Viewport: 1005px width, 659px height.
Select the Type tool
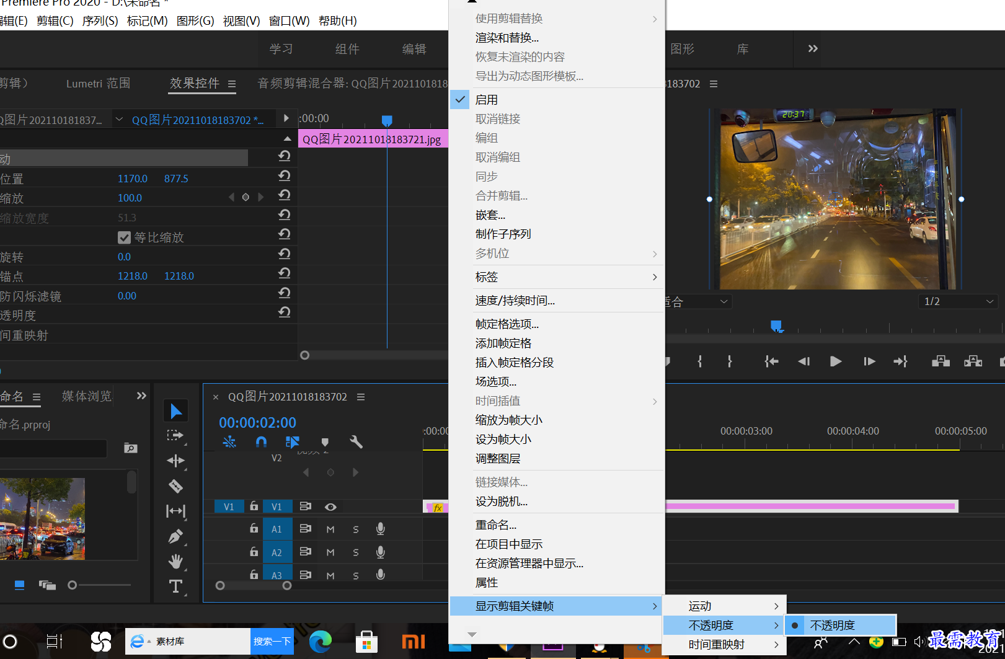pos(176,586)
